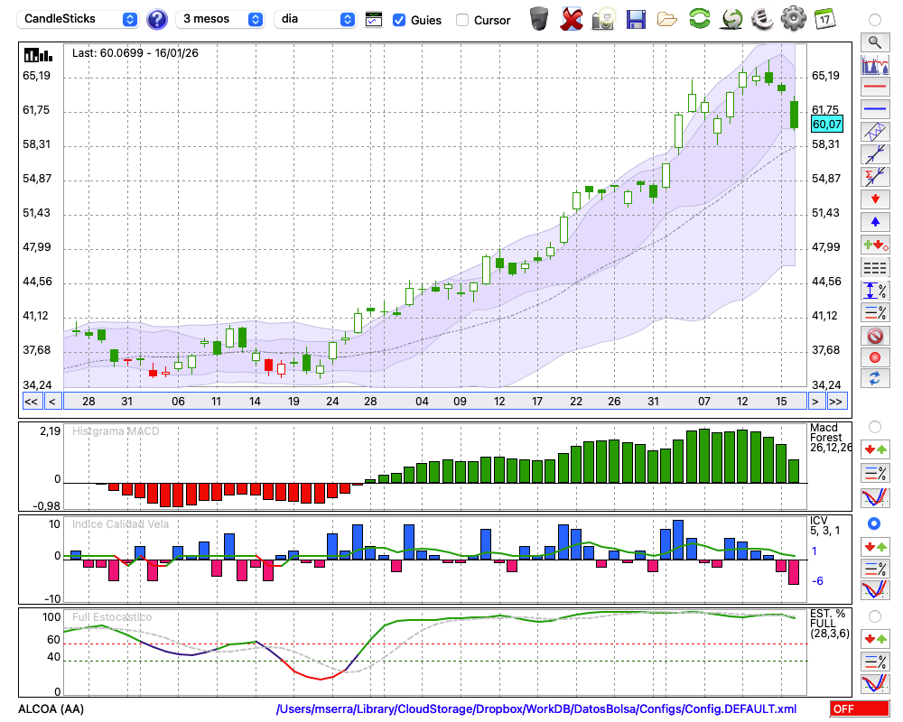Open the Config.DEFAULT.xml file path link
Screen dimensions: 903x722
(x=536, y=709)
